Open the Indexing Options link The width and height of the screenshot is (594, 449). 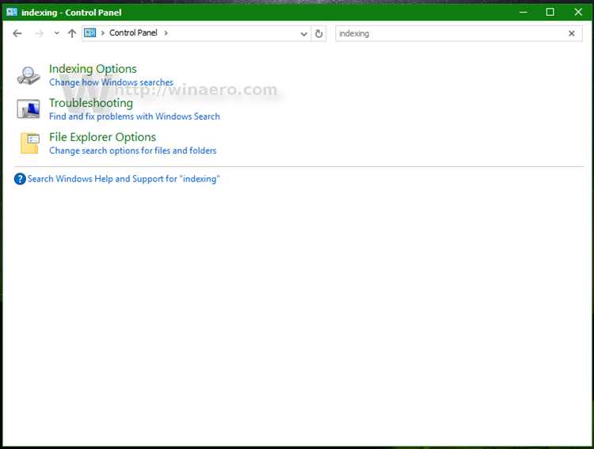(x=93, y=69)
